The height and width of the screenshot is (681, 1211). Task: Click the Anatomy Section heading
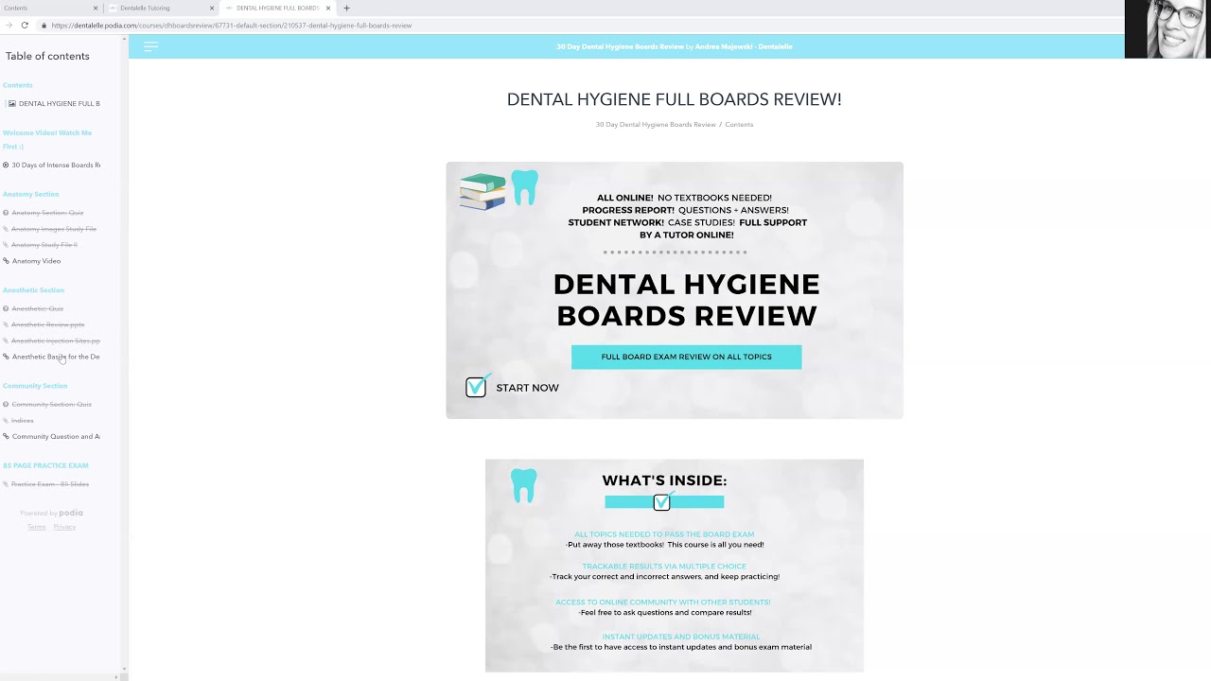tap(30, 194)
